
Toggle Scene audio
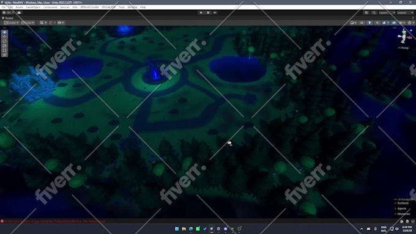pyautogui.click(x=377, y=23)
